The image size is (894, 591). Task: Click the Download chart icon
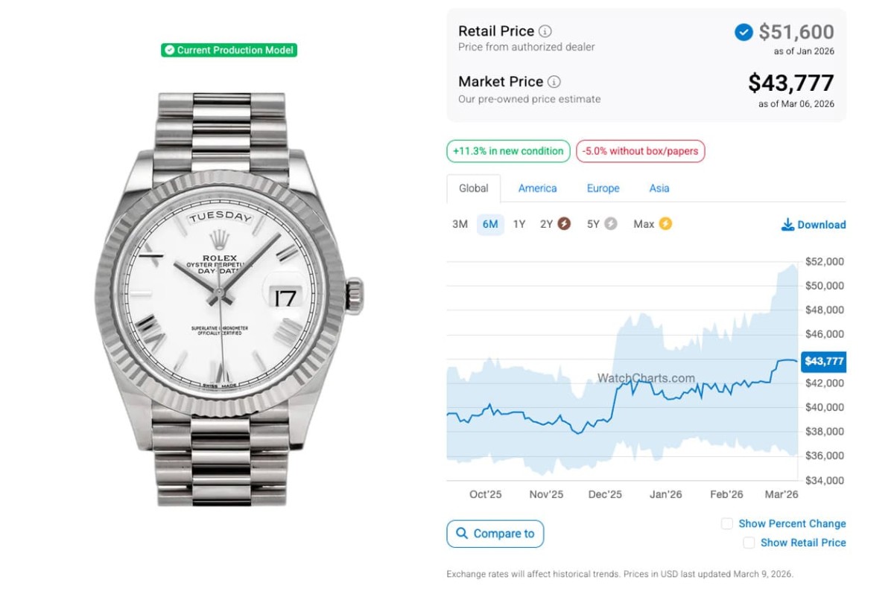pos(787,225)
